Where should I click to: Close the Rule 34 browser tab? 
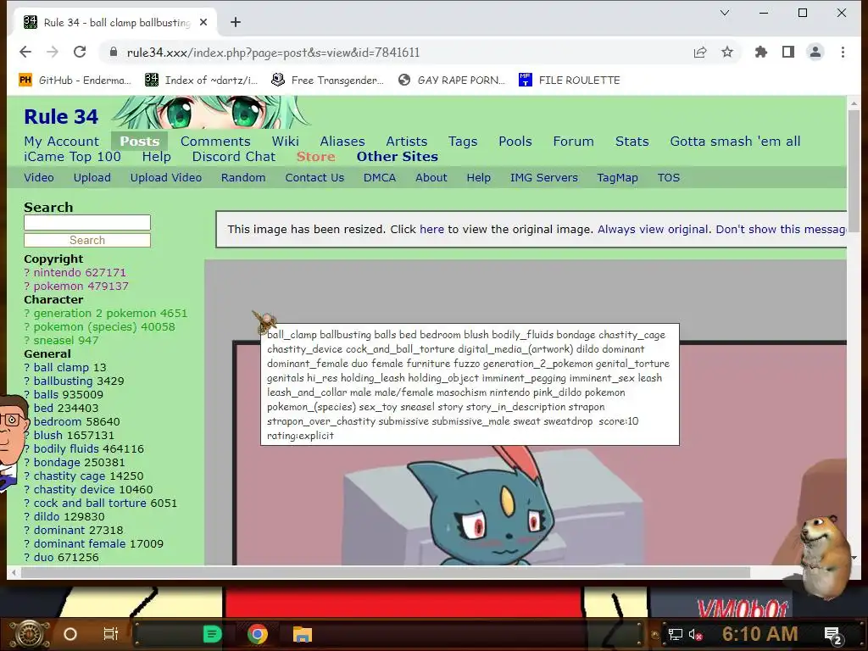(x=203, y=22)
